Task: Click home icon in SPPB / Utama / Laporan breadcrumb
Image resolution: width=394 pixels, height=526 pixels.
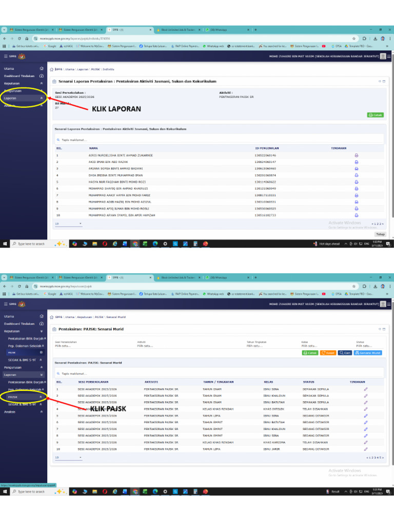Action: point(51,69)
